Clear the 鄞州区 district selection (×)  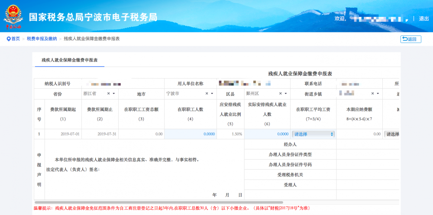pyautogui.click(x=281, y=93)
